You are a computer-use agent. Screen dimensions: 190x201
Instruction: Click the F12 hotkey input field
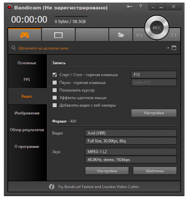pos(154,75)
